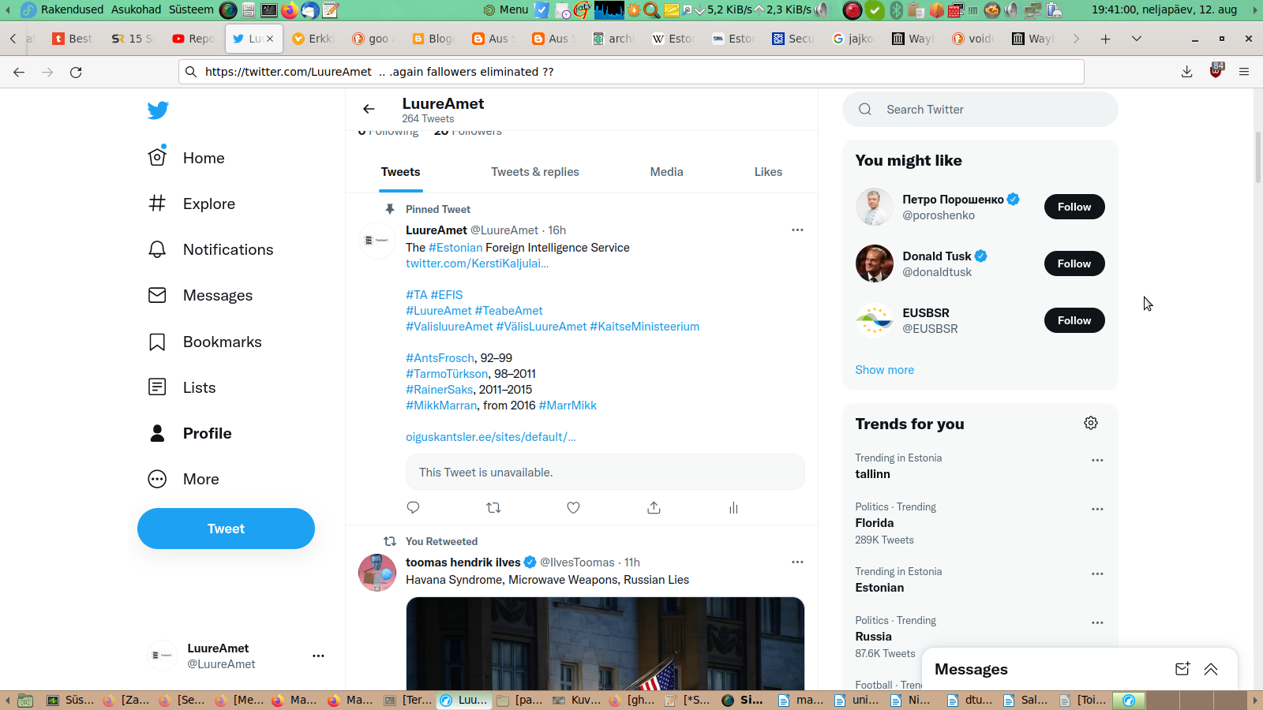The height and width of the screenshot is (710, 1263).
Task: Click the browser address bar
Action: 631,72
